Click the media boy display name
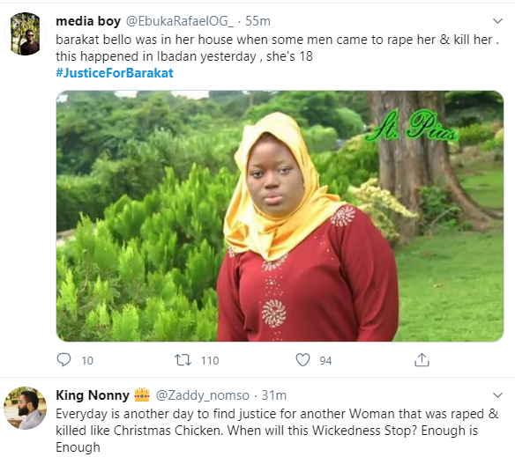The image size is (515, 457). click(88, 21)
